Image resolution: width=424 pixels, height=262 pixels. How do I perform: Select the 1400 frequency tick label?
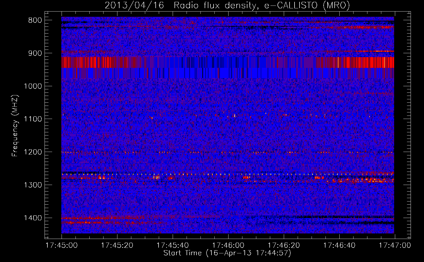tap(33, 218)
